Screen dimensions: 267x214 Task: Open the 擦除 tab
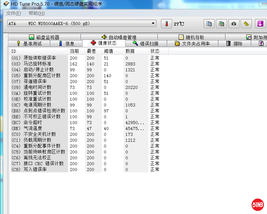tap(234, 44)
